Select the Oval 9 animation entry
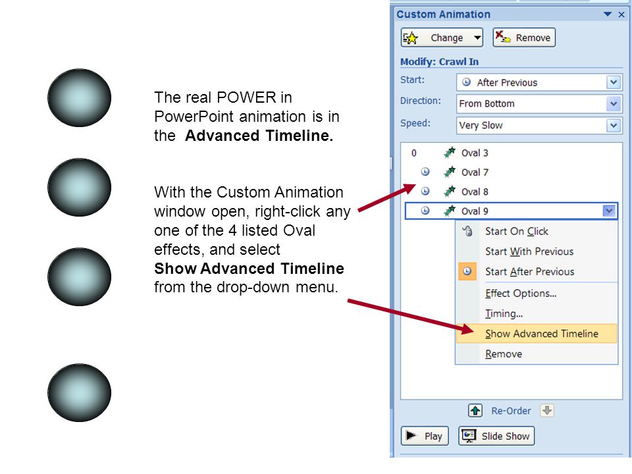 click(511, 211)
